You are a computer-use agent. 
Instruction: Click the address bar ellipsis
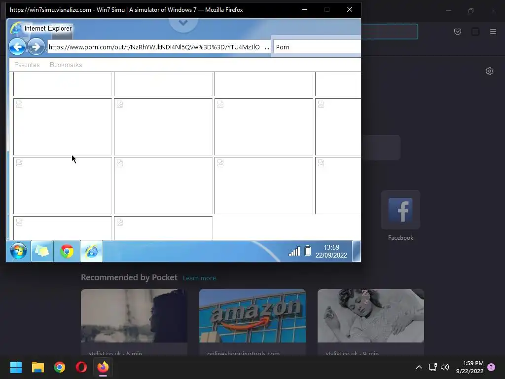[267, 47]
